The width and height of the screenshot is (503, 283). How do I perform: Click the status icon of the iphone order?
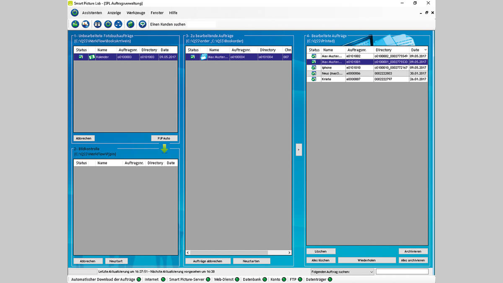313,68
